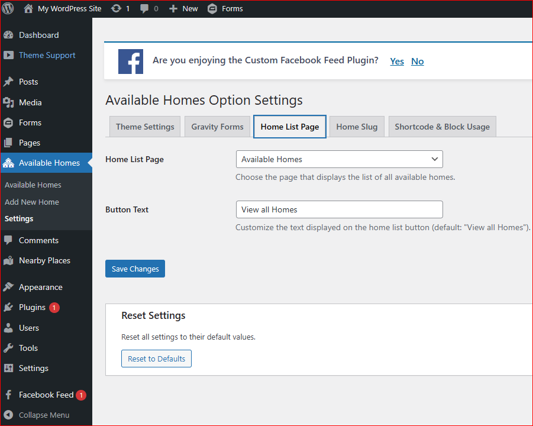
Task: Click the Facebook logo in the notice
Action: coord(131,62)
